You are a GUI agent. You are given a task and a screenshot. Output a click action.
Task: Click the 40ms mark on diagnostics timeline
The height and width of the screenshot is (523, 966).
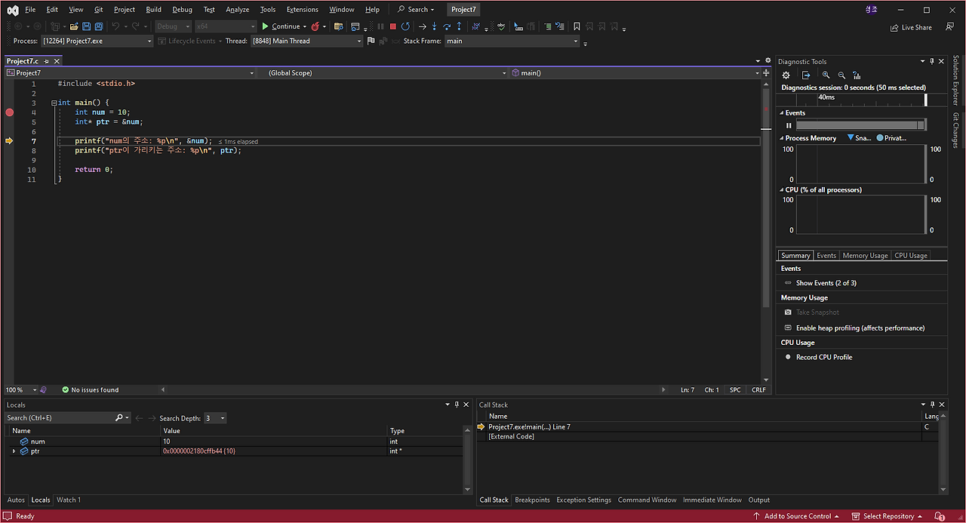[x=826, y=97]
